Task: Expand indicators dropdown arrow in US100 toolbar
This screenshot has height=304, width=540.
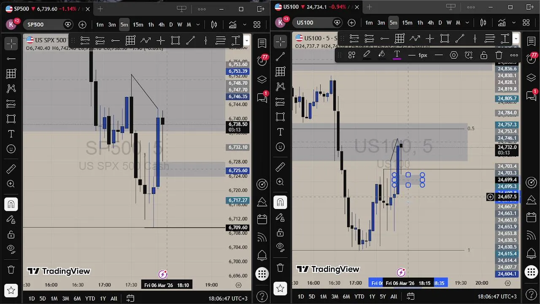Action: 513,23
